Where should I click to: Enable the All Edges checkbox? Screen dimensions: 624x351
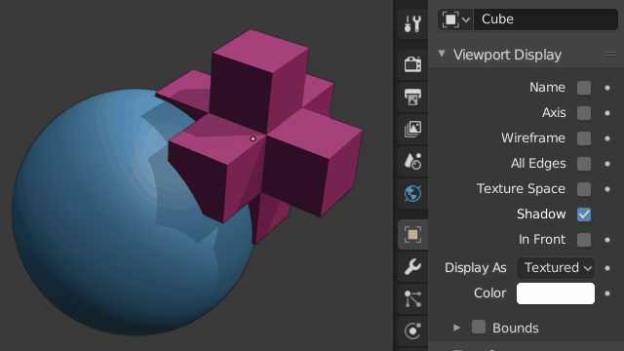point(584,164)
